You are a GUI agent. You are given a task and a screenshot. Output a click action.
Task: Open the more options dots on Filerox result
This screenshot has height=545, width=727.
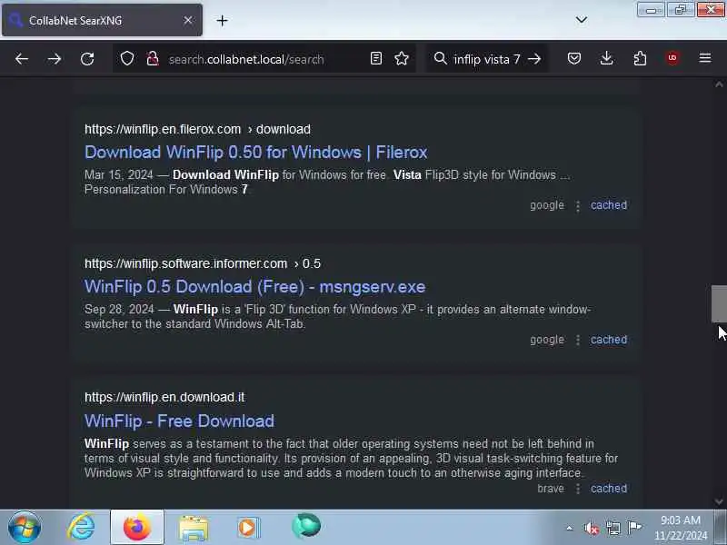tap(578, 206)
